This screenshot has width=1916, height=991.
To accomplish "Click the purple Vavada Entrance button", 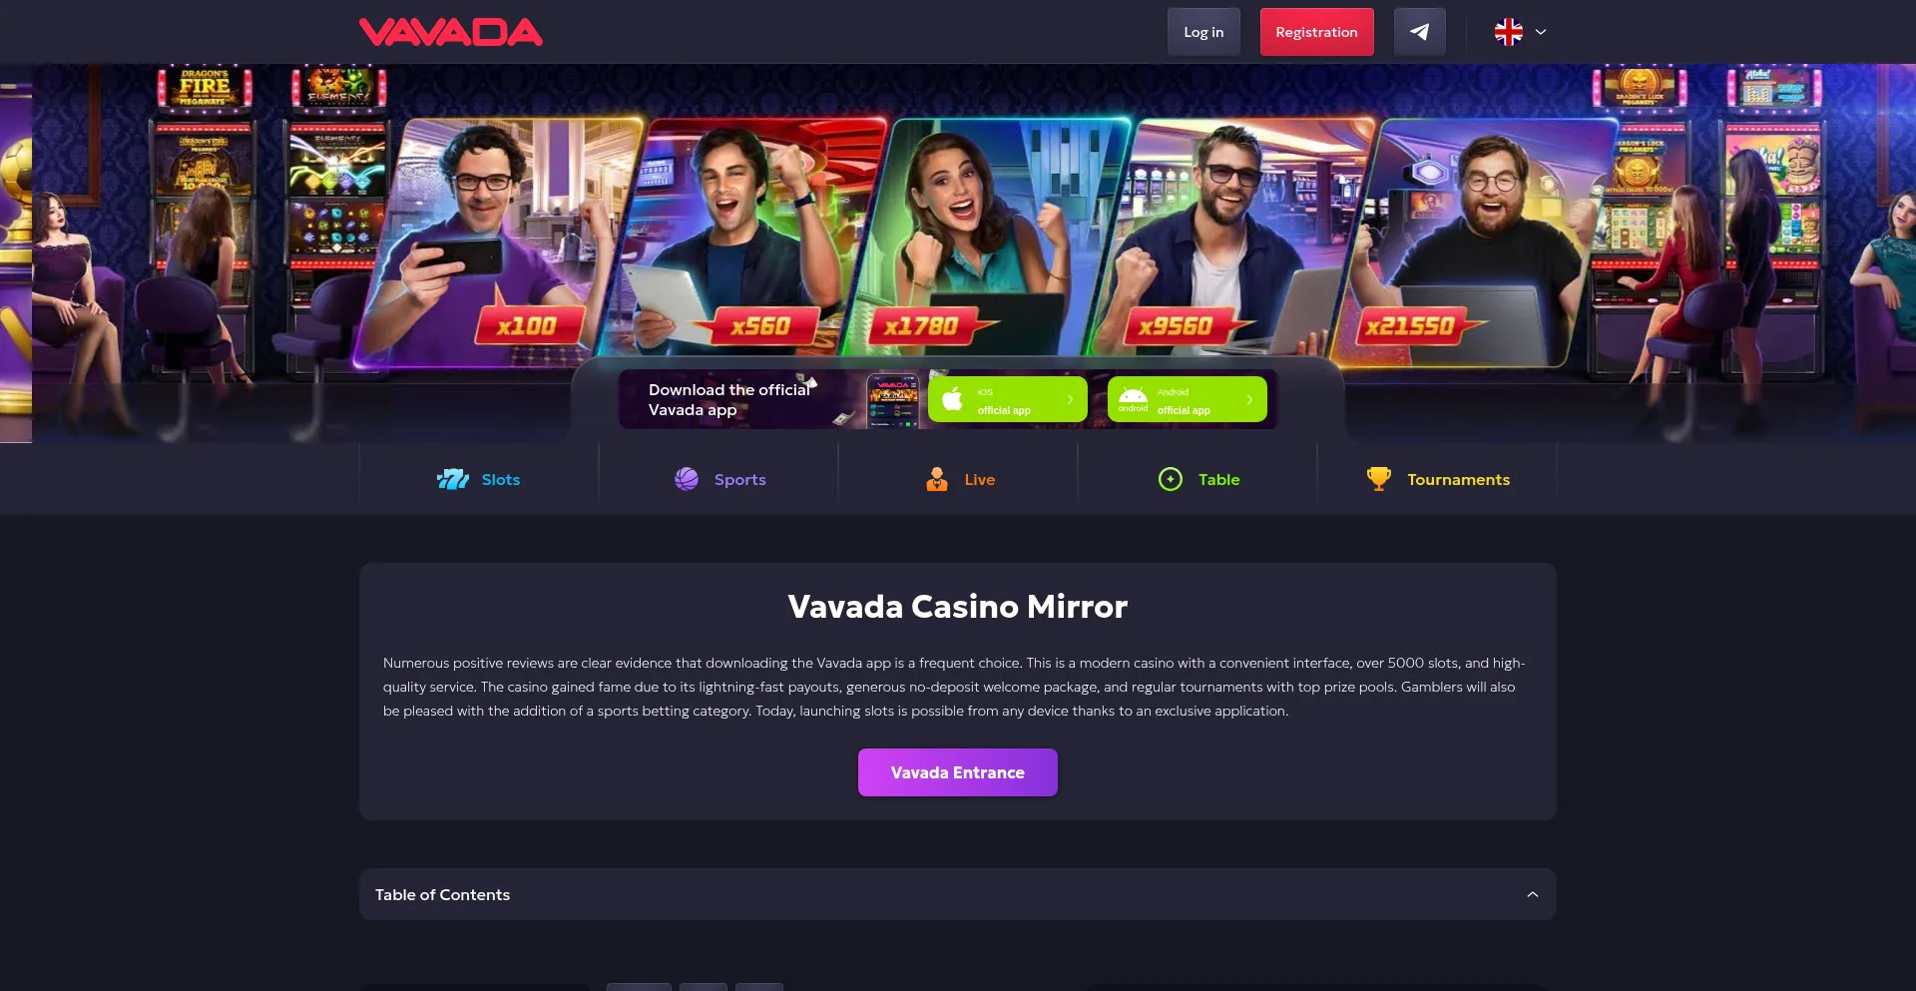I will [x=958, y=772].
